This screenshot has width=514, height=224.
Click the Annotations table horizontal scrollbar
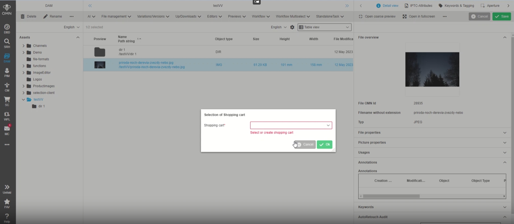pyautogui.click(x=391, y=196)
